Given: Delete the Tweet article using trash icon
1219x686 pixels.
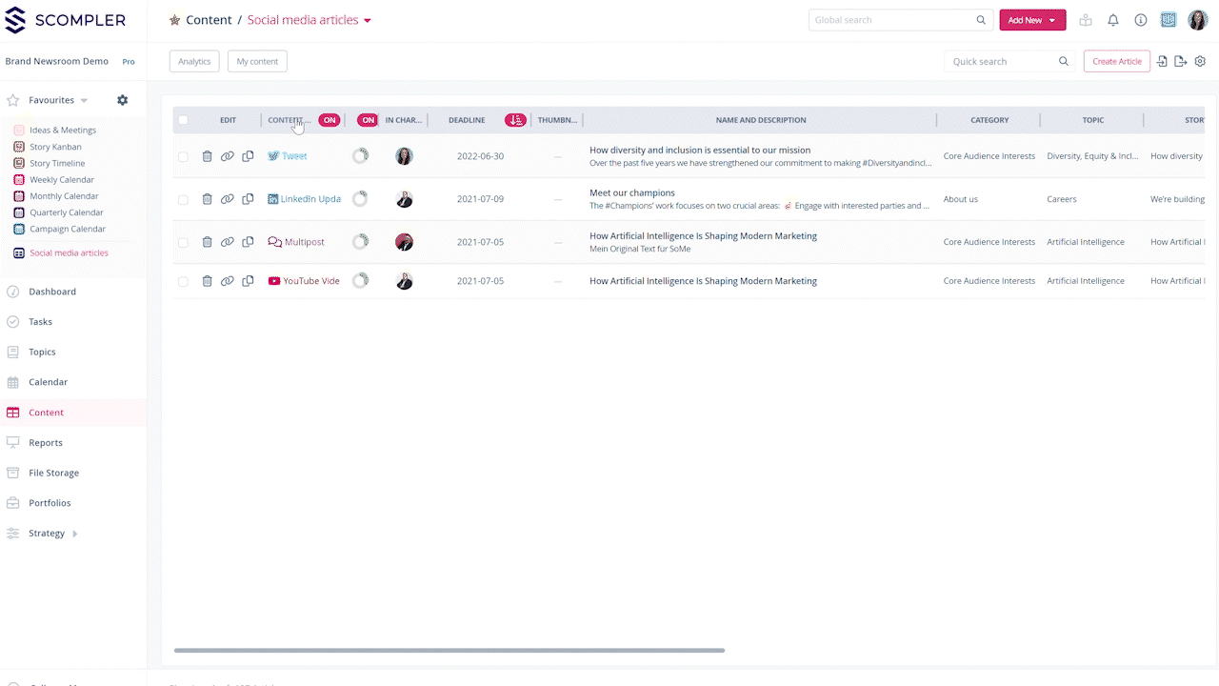Looking at the screenshot, I should click(207, 156).
